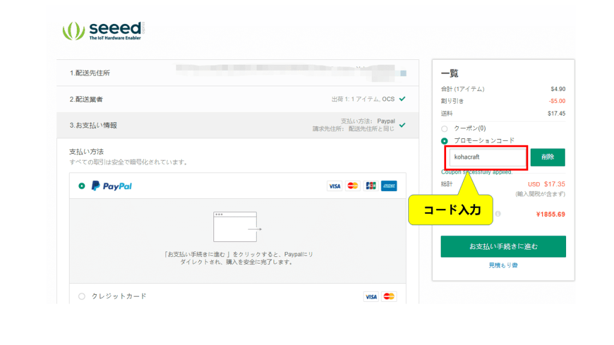
Task: Select the PayPal payment radio button
Action: click(x=82, y=186)
